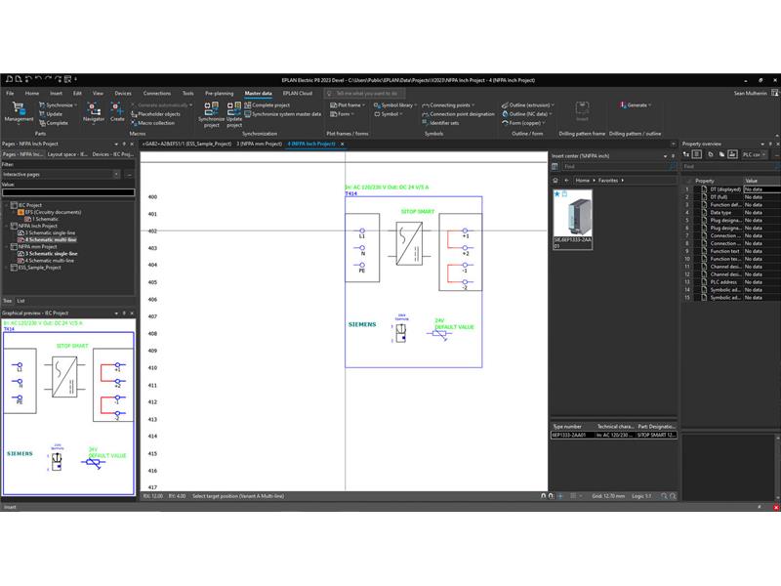Switch to the EPLAN Cloud ribbon tab
781x586 pixels.
pyautogui.click(x=298, y=93)
